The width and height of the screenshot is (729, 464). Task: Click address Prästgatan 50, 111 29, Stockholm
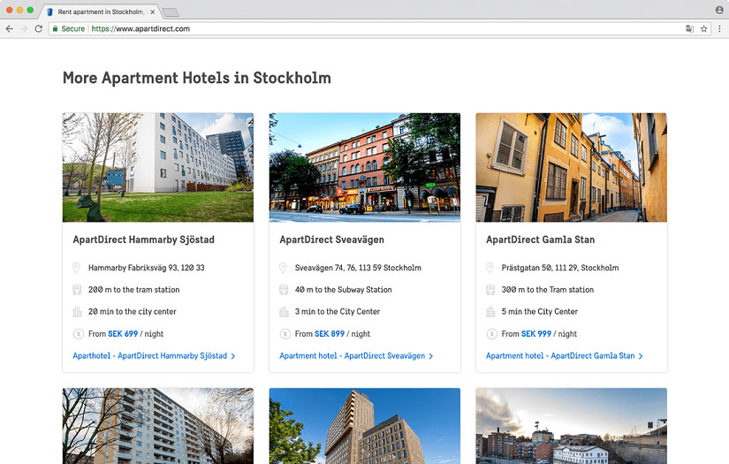pyautogui.click(x=560, y=268)
